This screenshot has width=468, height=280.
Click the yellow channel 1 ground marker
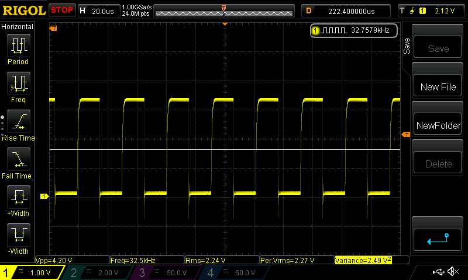tap(44, 197)
